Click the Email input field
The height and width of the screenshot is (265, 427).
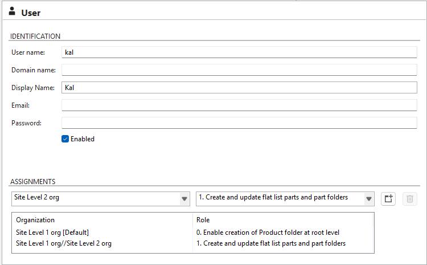point(239,105)
